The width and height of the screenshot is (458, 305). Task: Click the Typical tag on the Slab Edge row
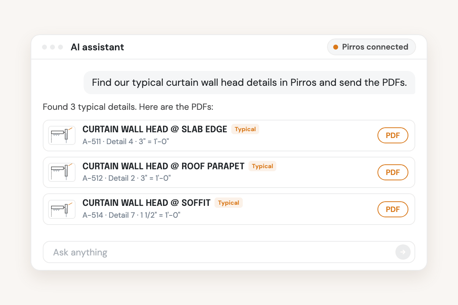[x=245, y=129]
